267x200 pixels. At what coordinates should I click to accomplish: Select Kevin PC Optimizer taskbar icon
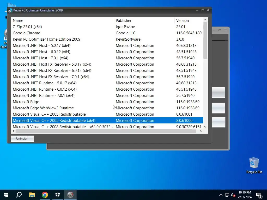(x=70, y=195)
